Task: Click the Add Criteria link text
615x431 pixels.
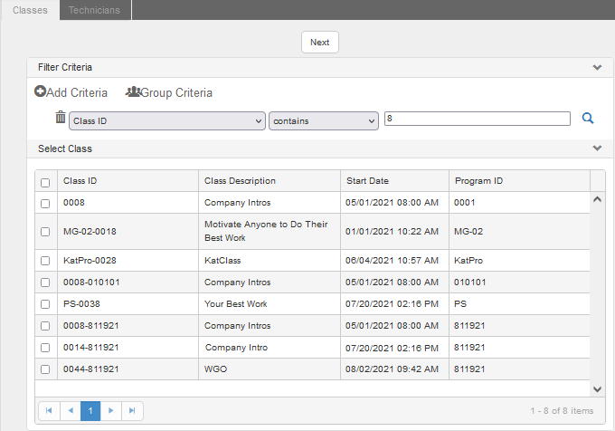Action: pyautogui.click(x=77, y=92)
